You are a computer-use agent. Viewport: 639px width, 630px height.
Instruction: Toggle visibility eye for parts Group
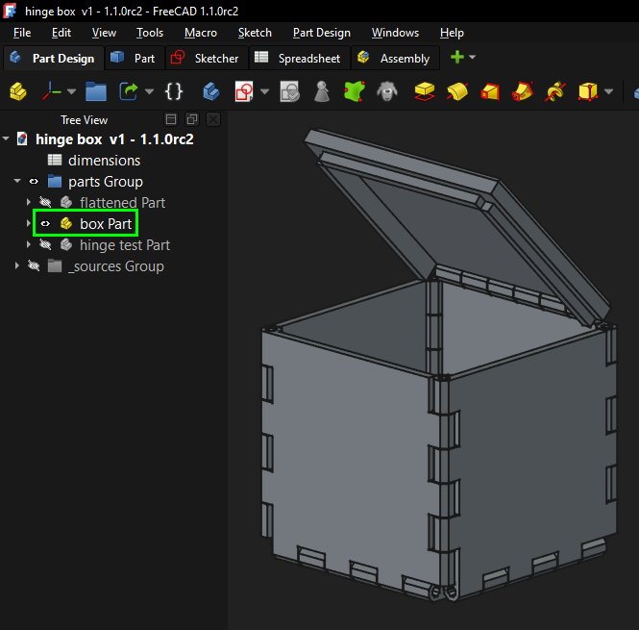[34, 181]
